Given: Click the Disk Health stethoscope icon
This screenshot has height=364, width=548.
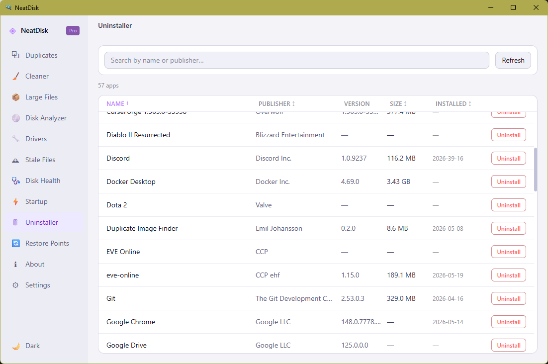Looking at the screenshot, I should (x=15, y=181).
